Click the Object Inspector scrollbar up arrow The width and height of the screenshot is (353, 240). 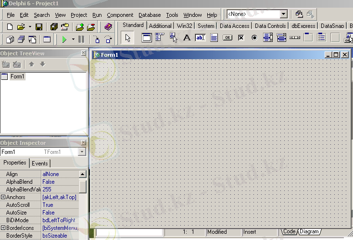pyautogui.click(x=83, y=174)
